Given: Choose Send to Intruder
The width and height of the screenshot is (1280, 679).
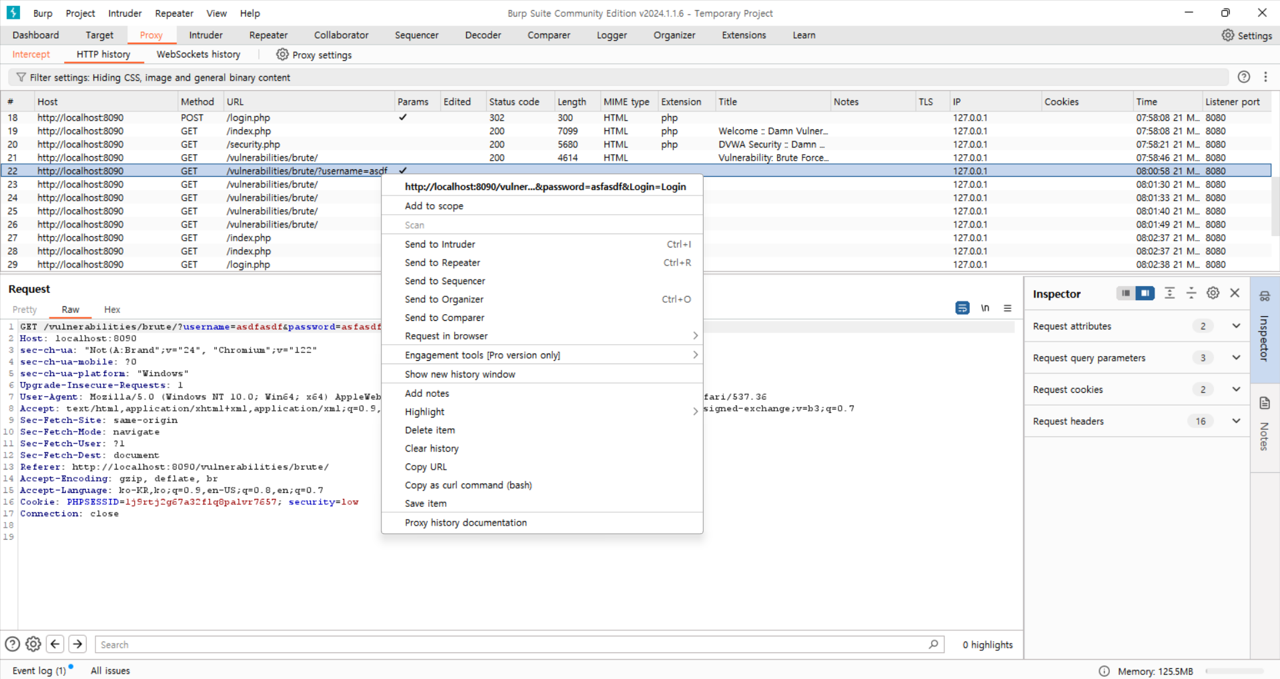Looking at the screenshot, I should click(542, 245).
